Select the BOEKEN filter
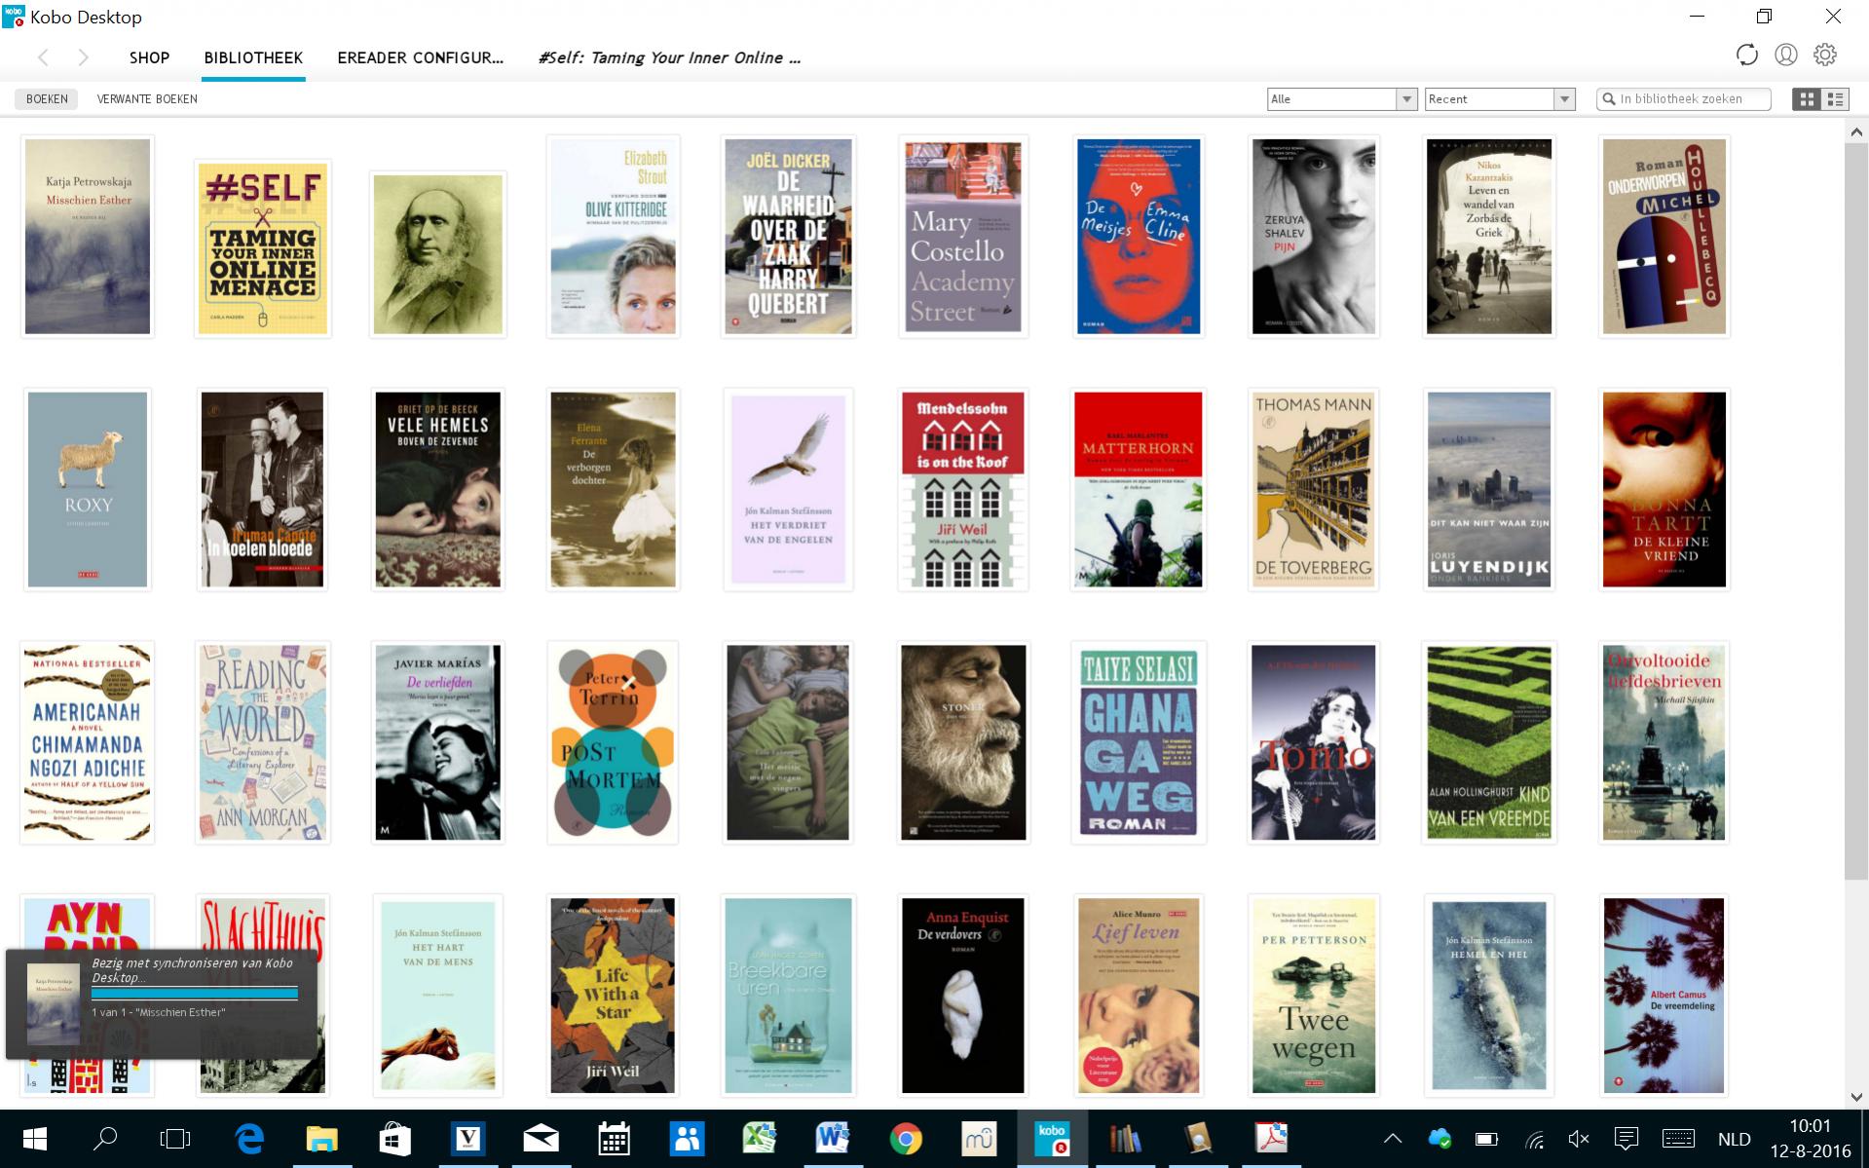The image size is (1869, 1168). pos(47,98)
